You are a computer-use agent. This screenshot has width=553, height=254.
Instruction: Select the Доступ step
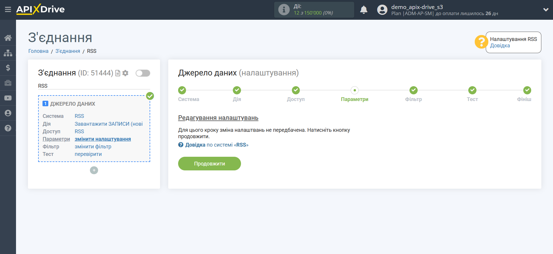[296, 99]
